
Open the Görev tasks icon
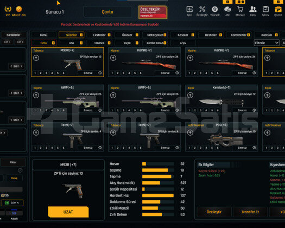click(x=265, y=9)
